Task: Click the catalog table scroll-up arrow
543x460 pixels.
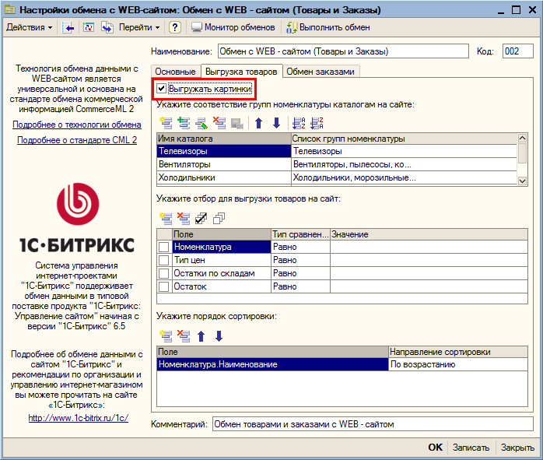Action: [522, 139]
